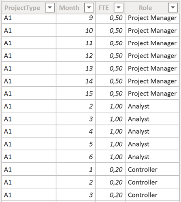
Task: Select the Month column header
Action: point(69,8)
